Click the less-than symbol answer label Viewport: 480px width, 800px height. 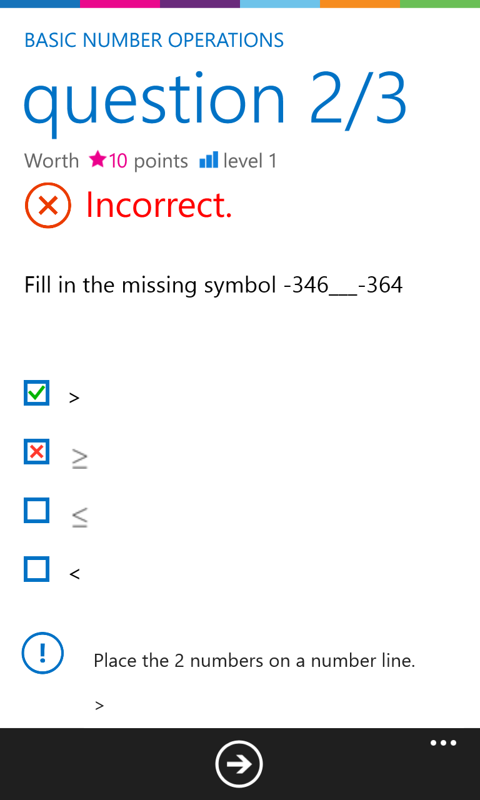74,574
